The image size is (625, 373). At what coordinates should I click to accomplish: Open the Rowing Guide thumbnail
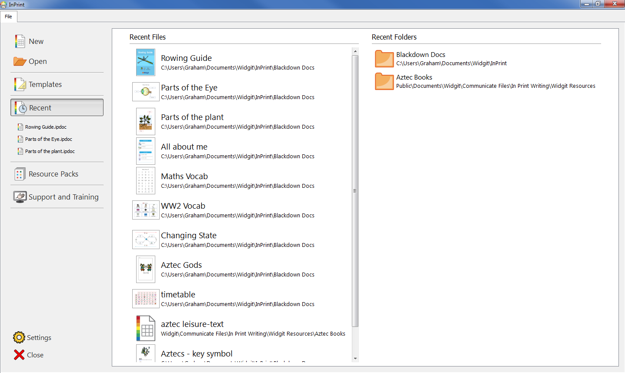click(x=146, y=62)
